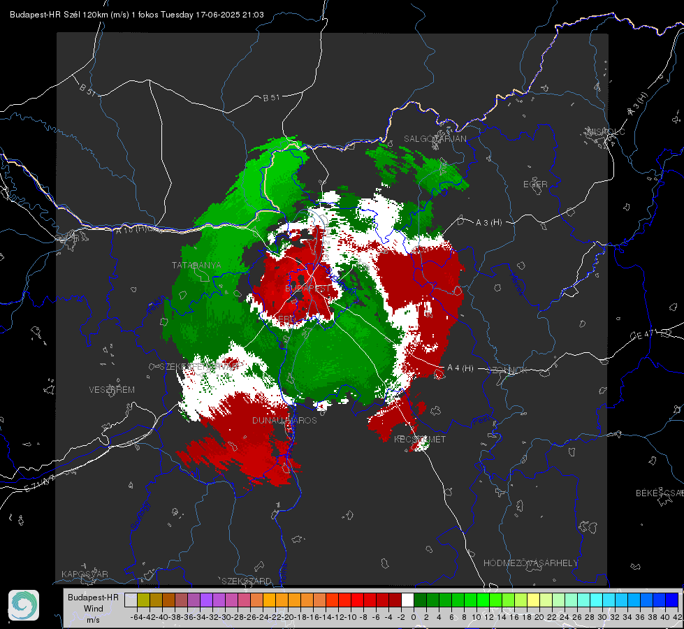Select the DUNAUJVAROS city label
This screenshot has height=629, width=684.
(284, 420)
